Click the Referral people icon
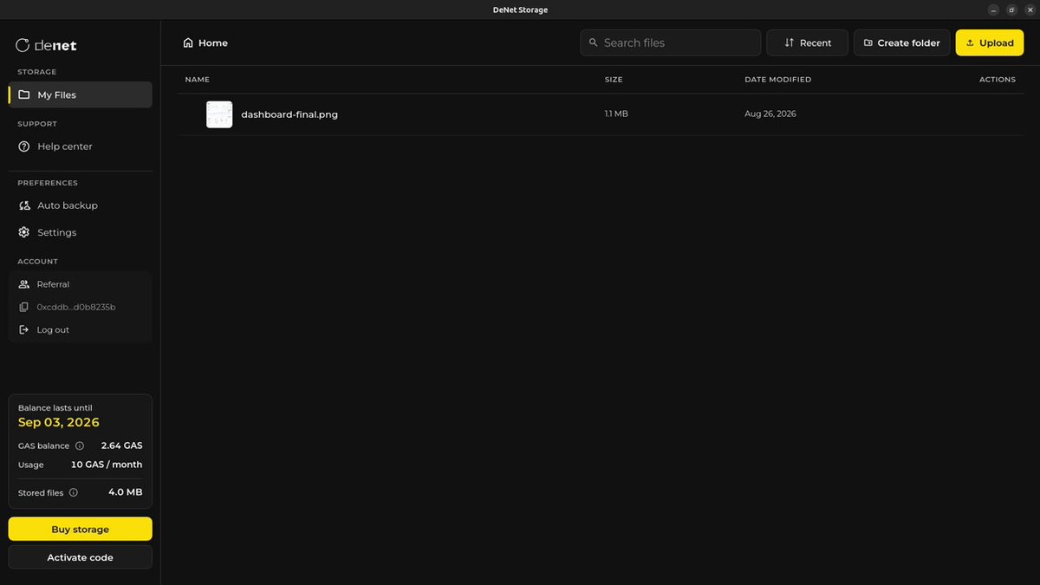The height and width of the screenshot is (585, 1040). pos(23,284)
